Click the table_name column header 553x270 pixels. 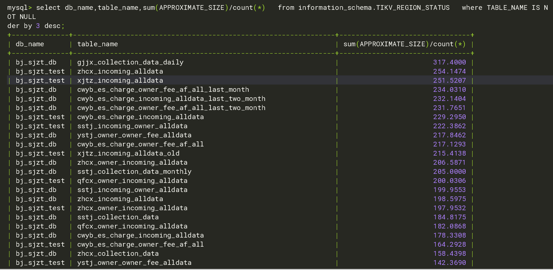(98, 44)
